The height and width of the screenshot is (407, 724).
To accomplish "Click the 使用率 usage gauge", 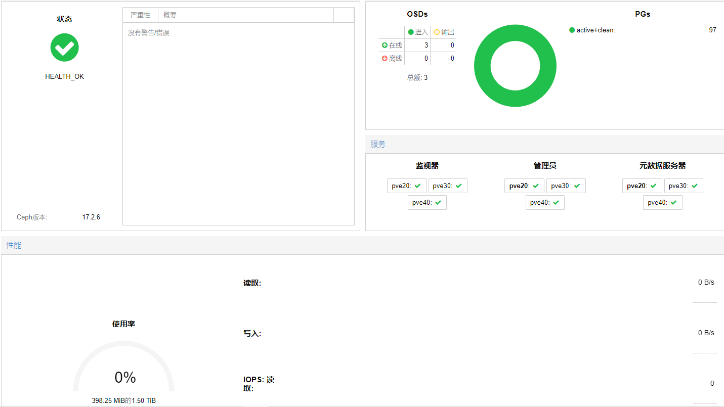I will pyautogui.click(x=123, y=366).
